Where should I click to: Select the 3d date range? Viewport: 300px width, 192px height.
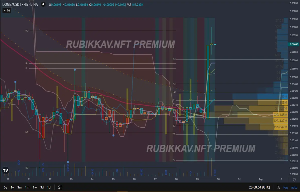click(42, 187)
